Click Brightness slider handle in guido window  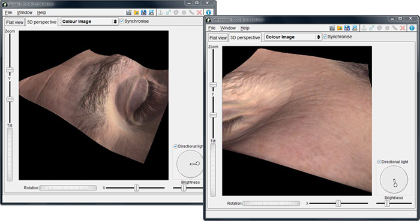(184, 188)
